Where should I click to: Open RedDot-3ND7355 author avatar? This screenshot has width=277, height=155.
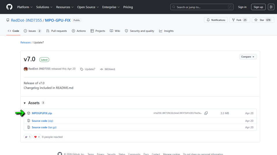pos(26,69)
